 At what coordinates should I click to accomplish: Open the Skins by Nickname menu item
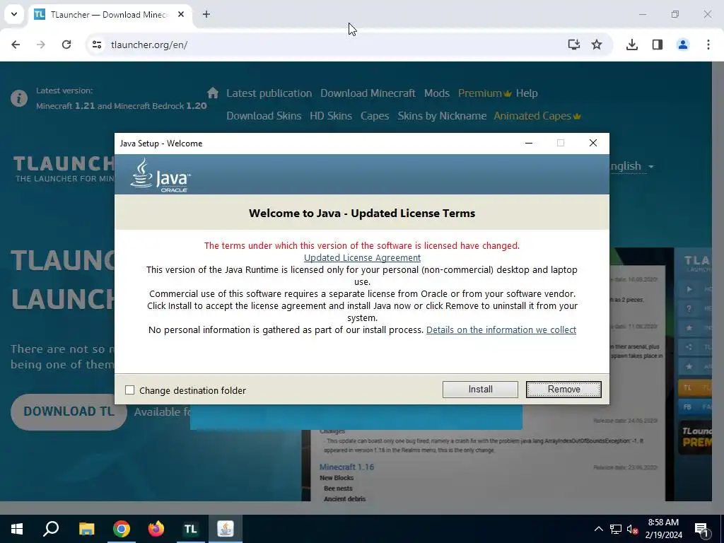pos(442,116)
